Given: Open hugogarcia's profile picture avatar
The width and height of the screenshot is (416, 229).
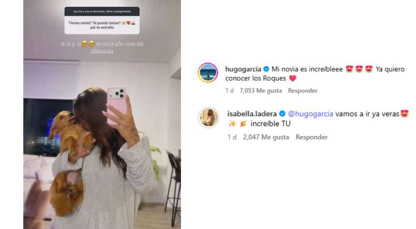Looking at the screenshot, I should (x=208, y=73).
